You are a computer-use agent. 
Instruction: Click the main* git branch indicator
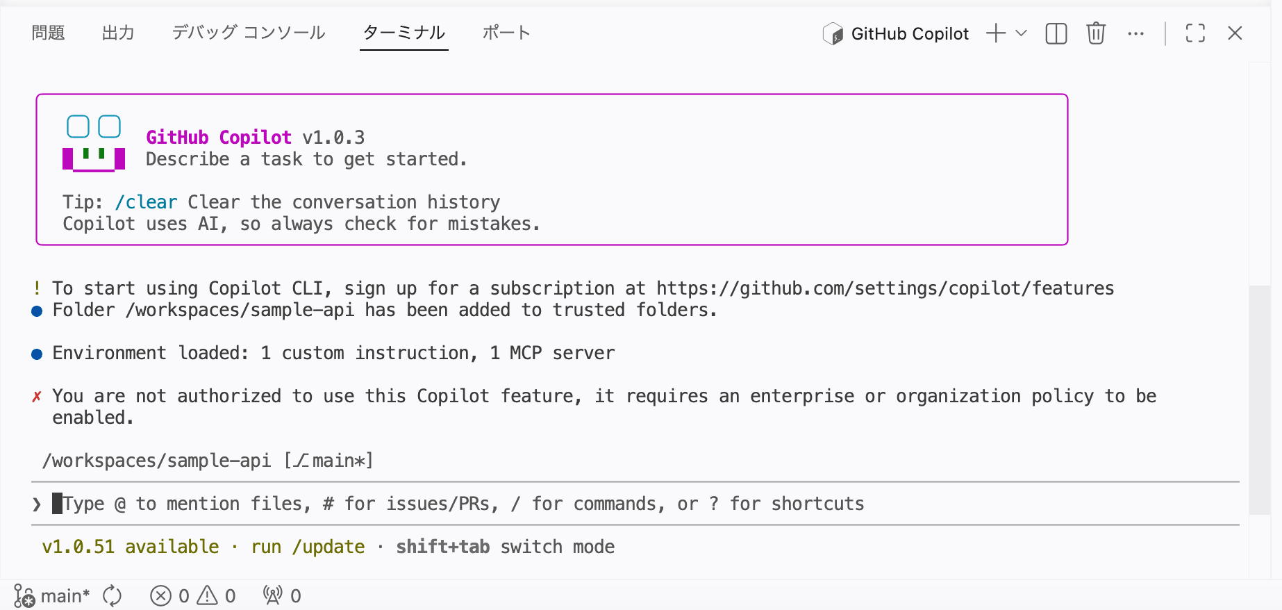[x=52, y=596]
